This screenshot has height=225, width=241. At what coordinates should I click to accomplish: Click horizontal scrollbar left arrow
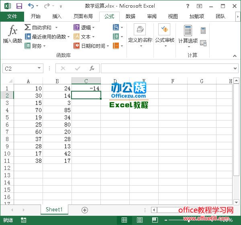click(154, 210)
